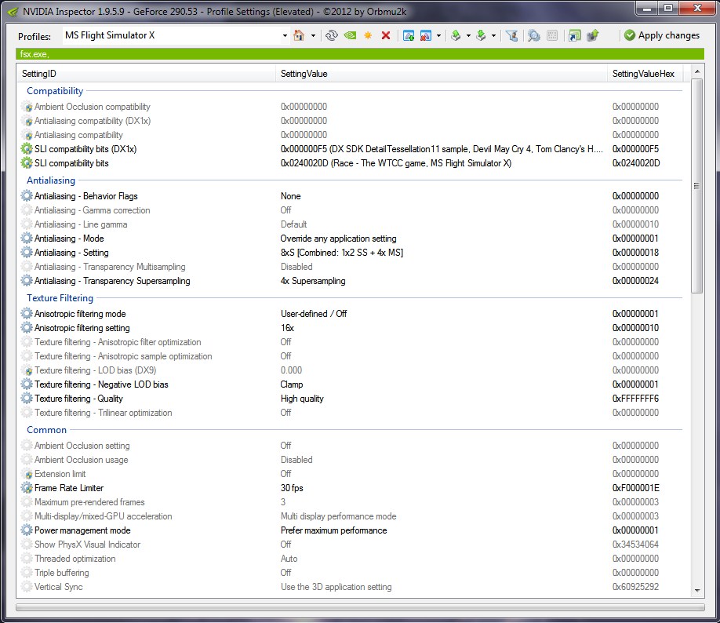This screenshot has width=720, height=623.
Task: Click the refresh profile icon
Action: coord(332,35)
